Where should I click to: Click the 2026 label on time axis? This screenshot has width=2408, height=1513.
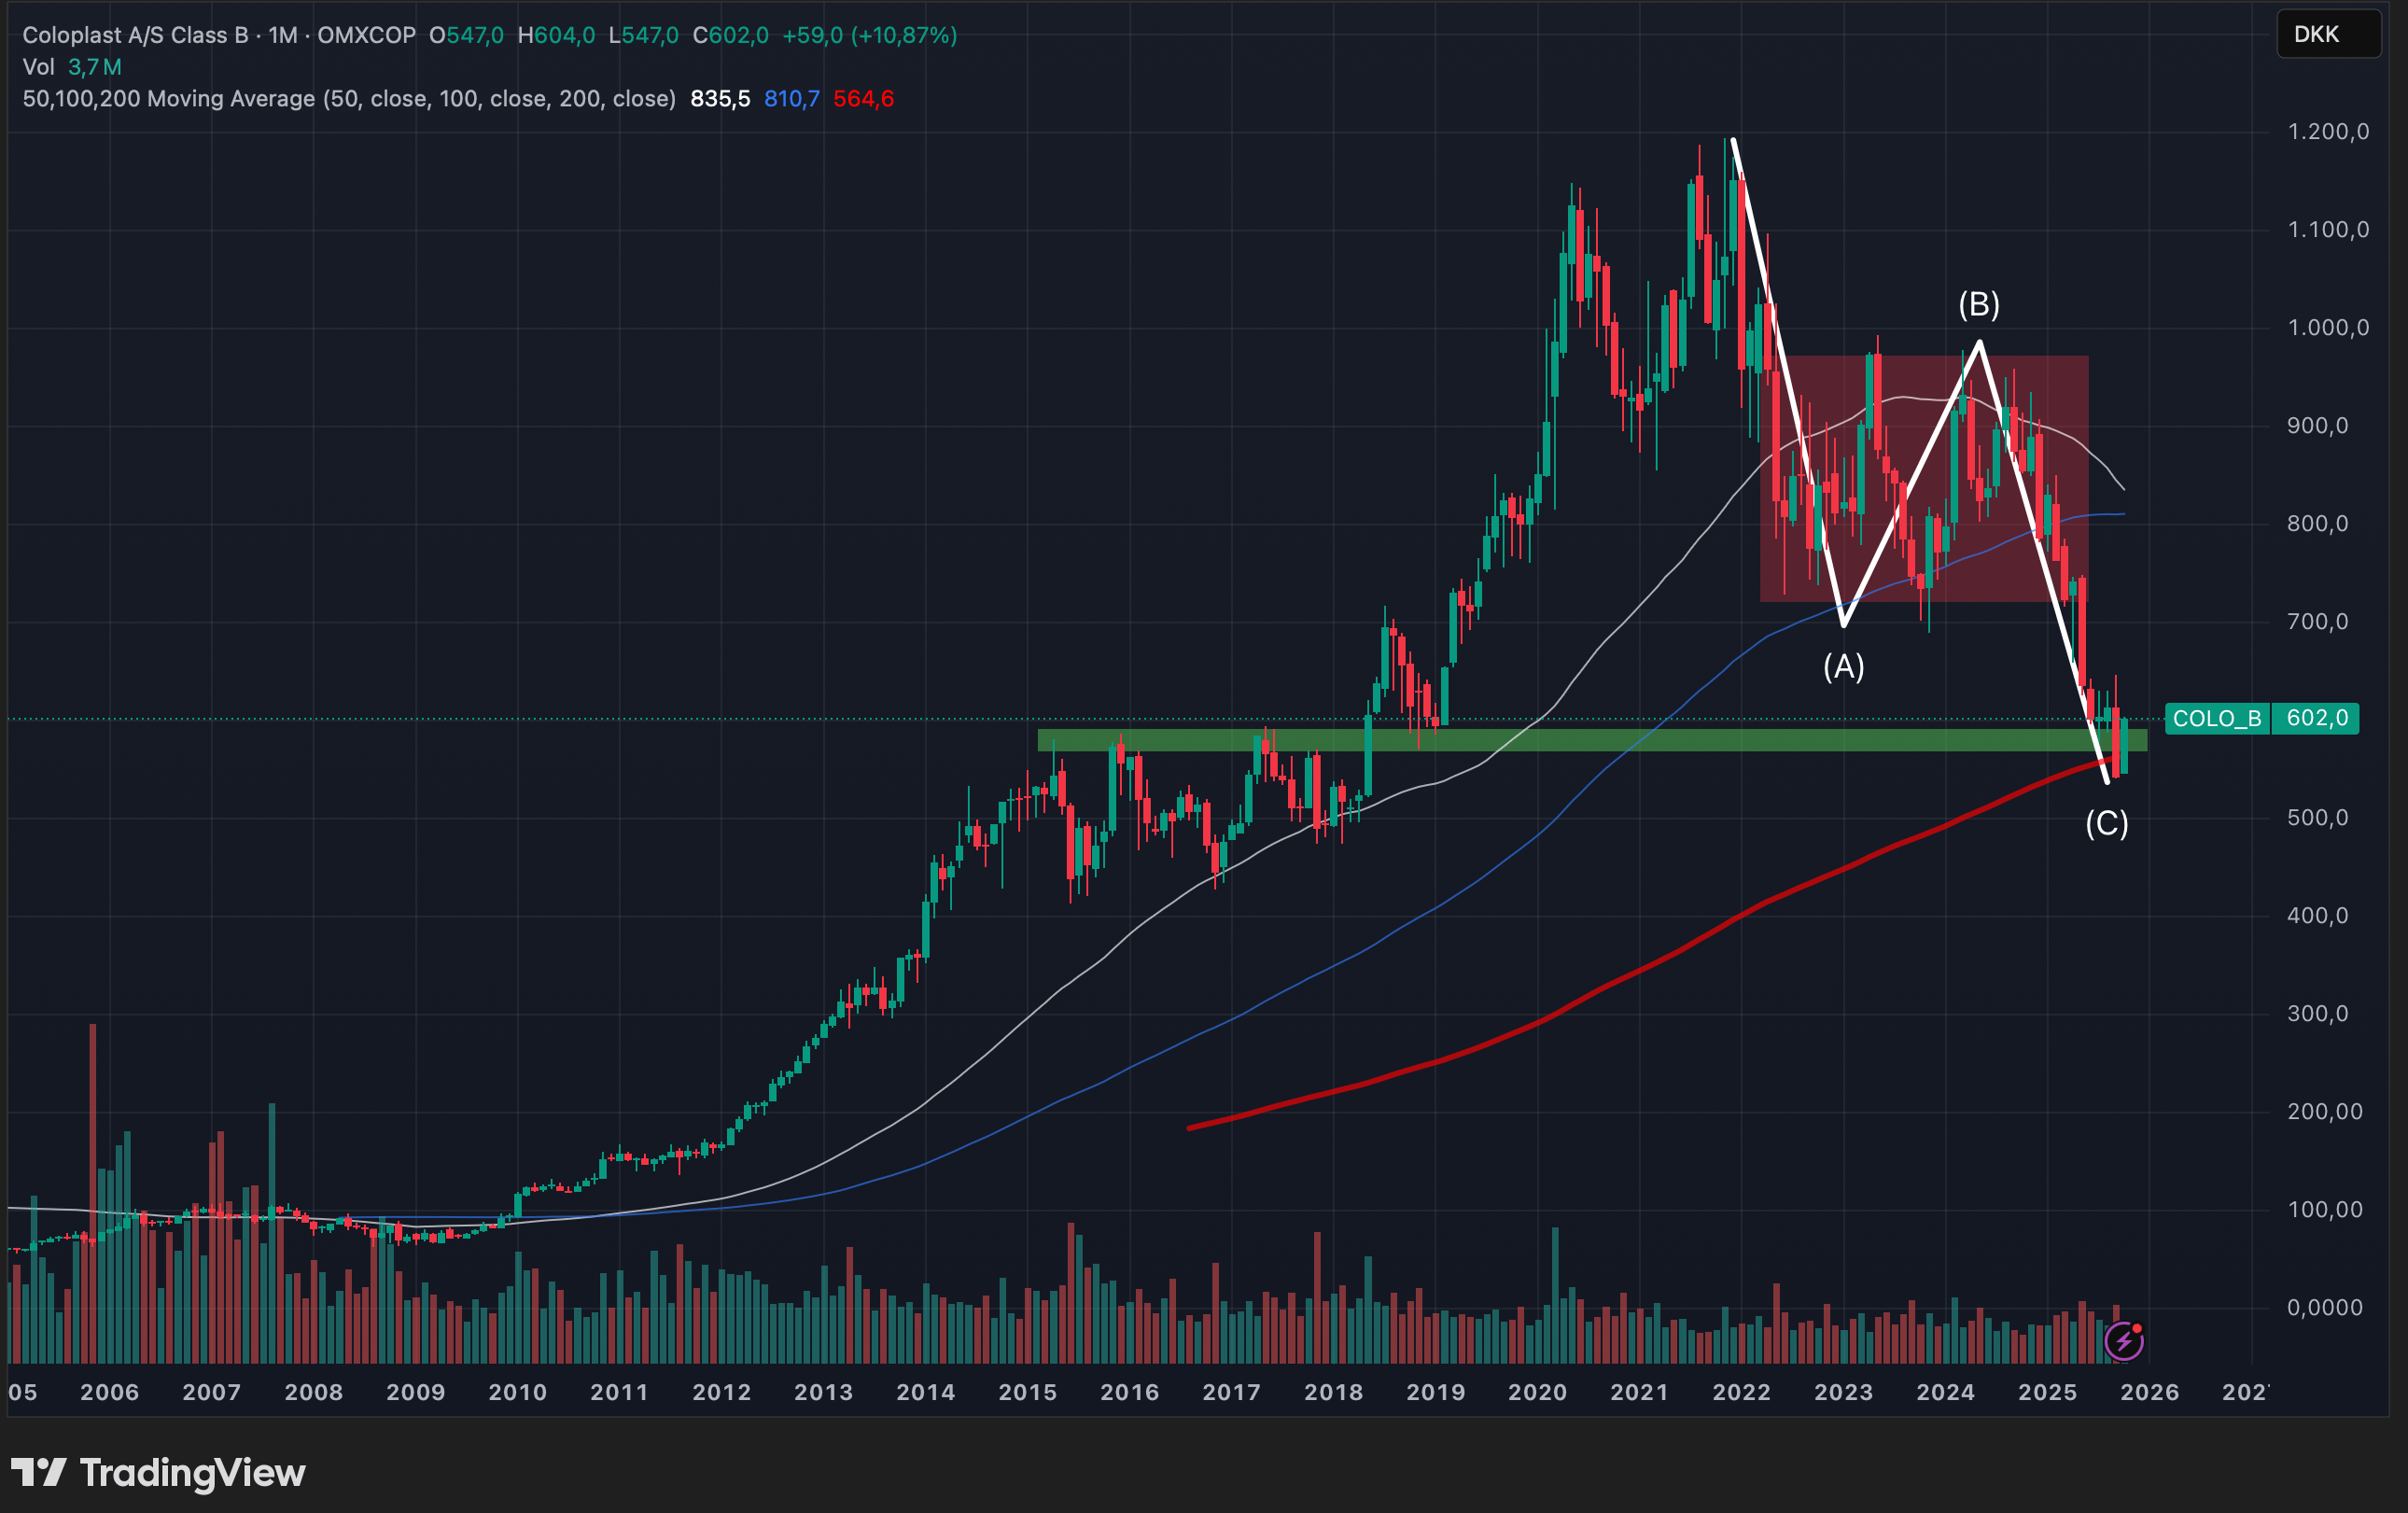[2149, 1392]
